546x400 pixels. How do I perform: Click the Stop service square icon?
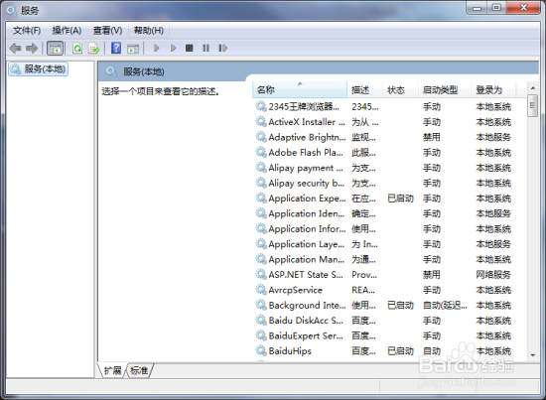point(189,48)
